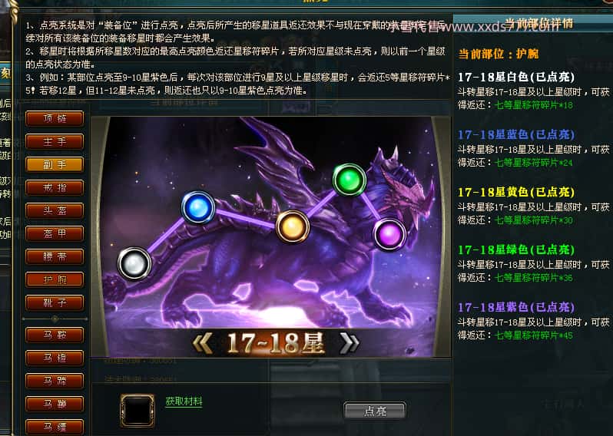This screenshot has width=613, height=436.
Task: Go to previous star tier arrow
Action: tap(203, 343)
